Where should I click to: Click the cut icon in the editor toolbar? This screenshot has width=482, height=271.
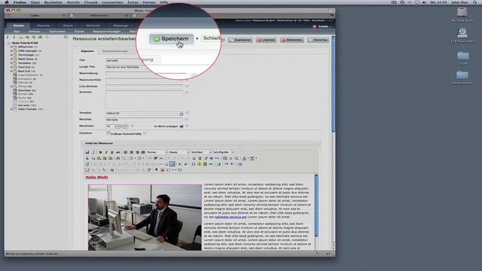pyautogui.click(x=87, y=158)
